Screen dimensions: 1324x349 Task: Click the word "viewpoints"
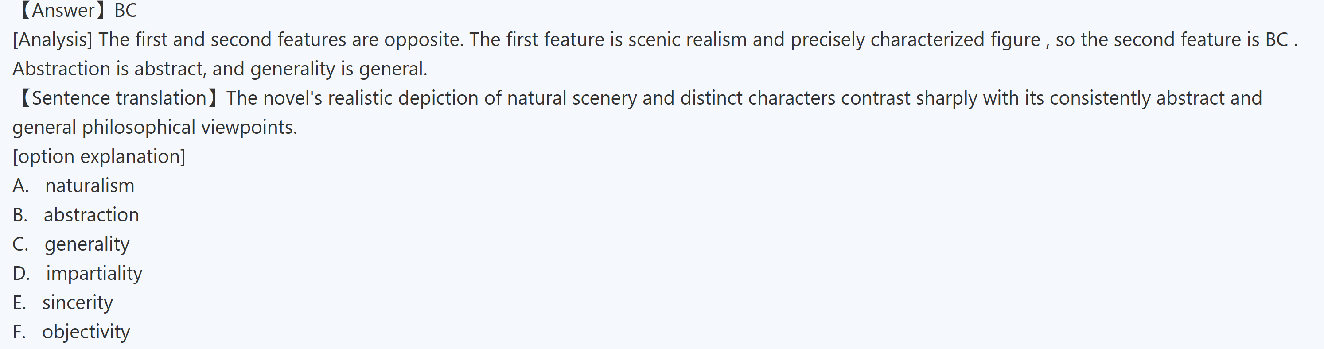tap(249, 128)
